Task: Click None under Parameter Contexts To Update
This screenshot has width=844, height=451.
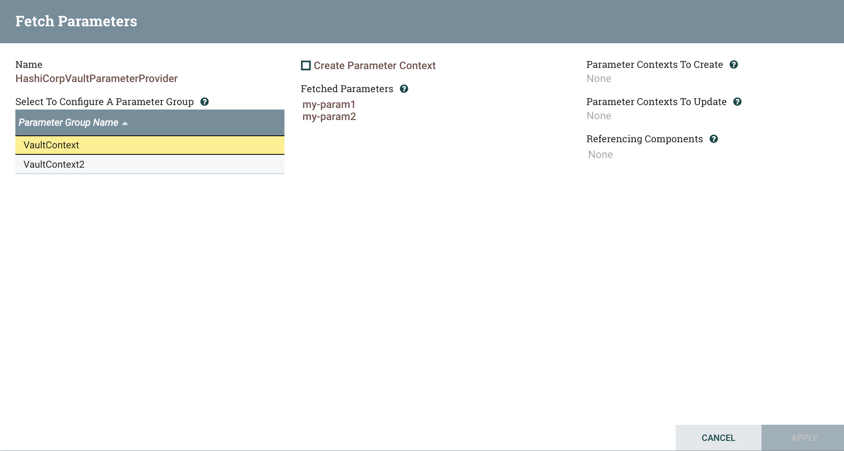Action: pos(599,116)
